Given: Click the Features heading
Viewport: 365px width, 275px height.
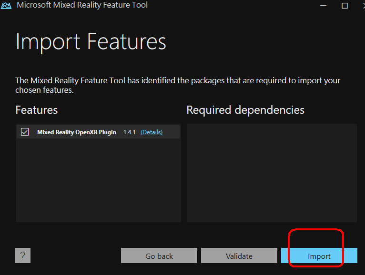Looking at the screenshot, I should (37, 110).
